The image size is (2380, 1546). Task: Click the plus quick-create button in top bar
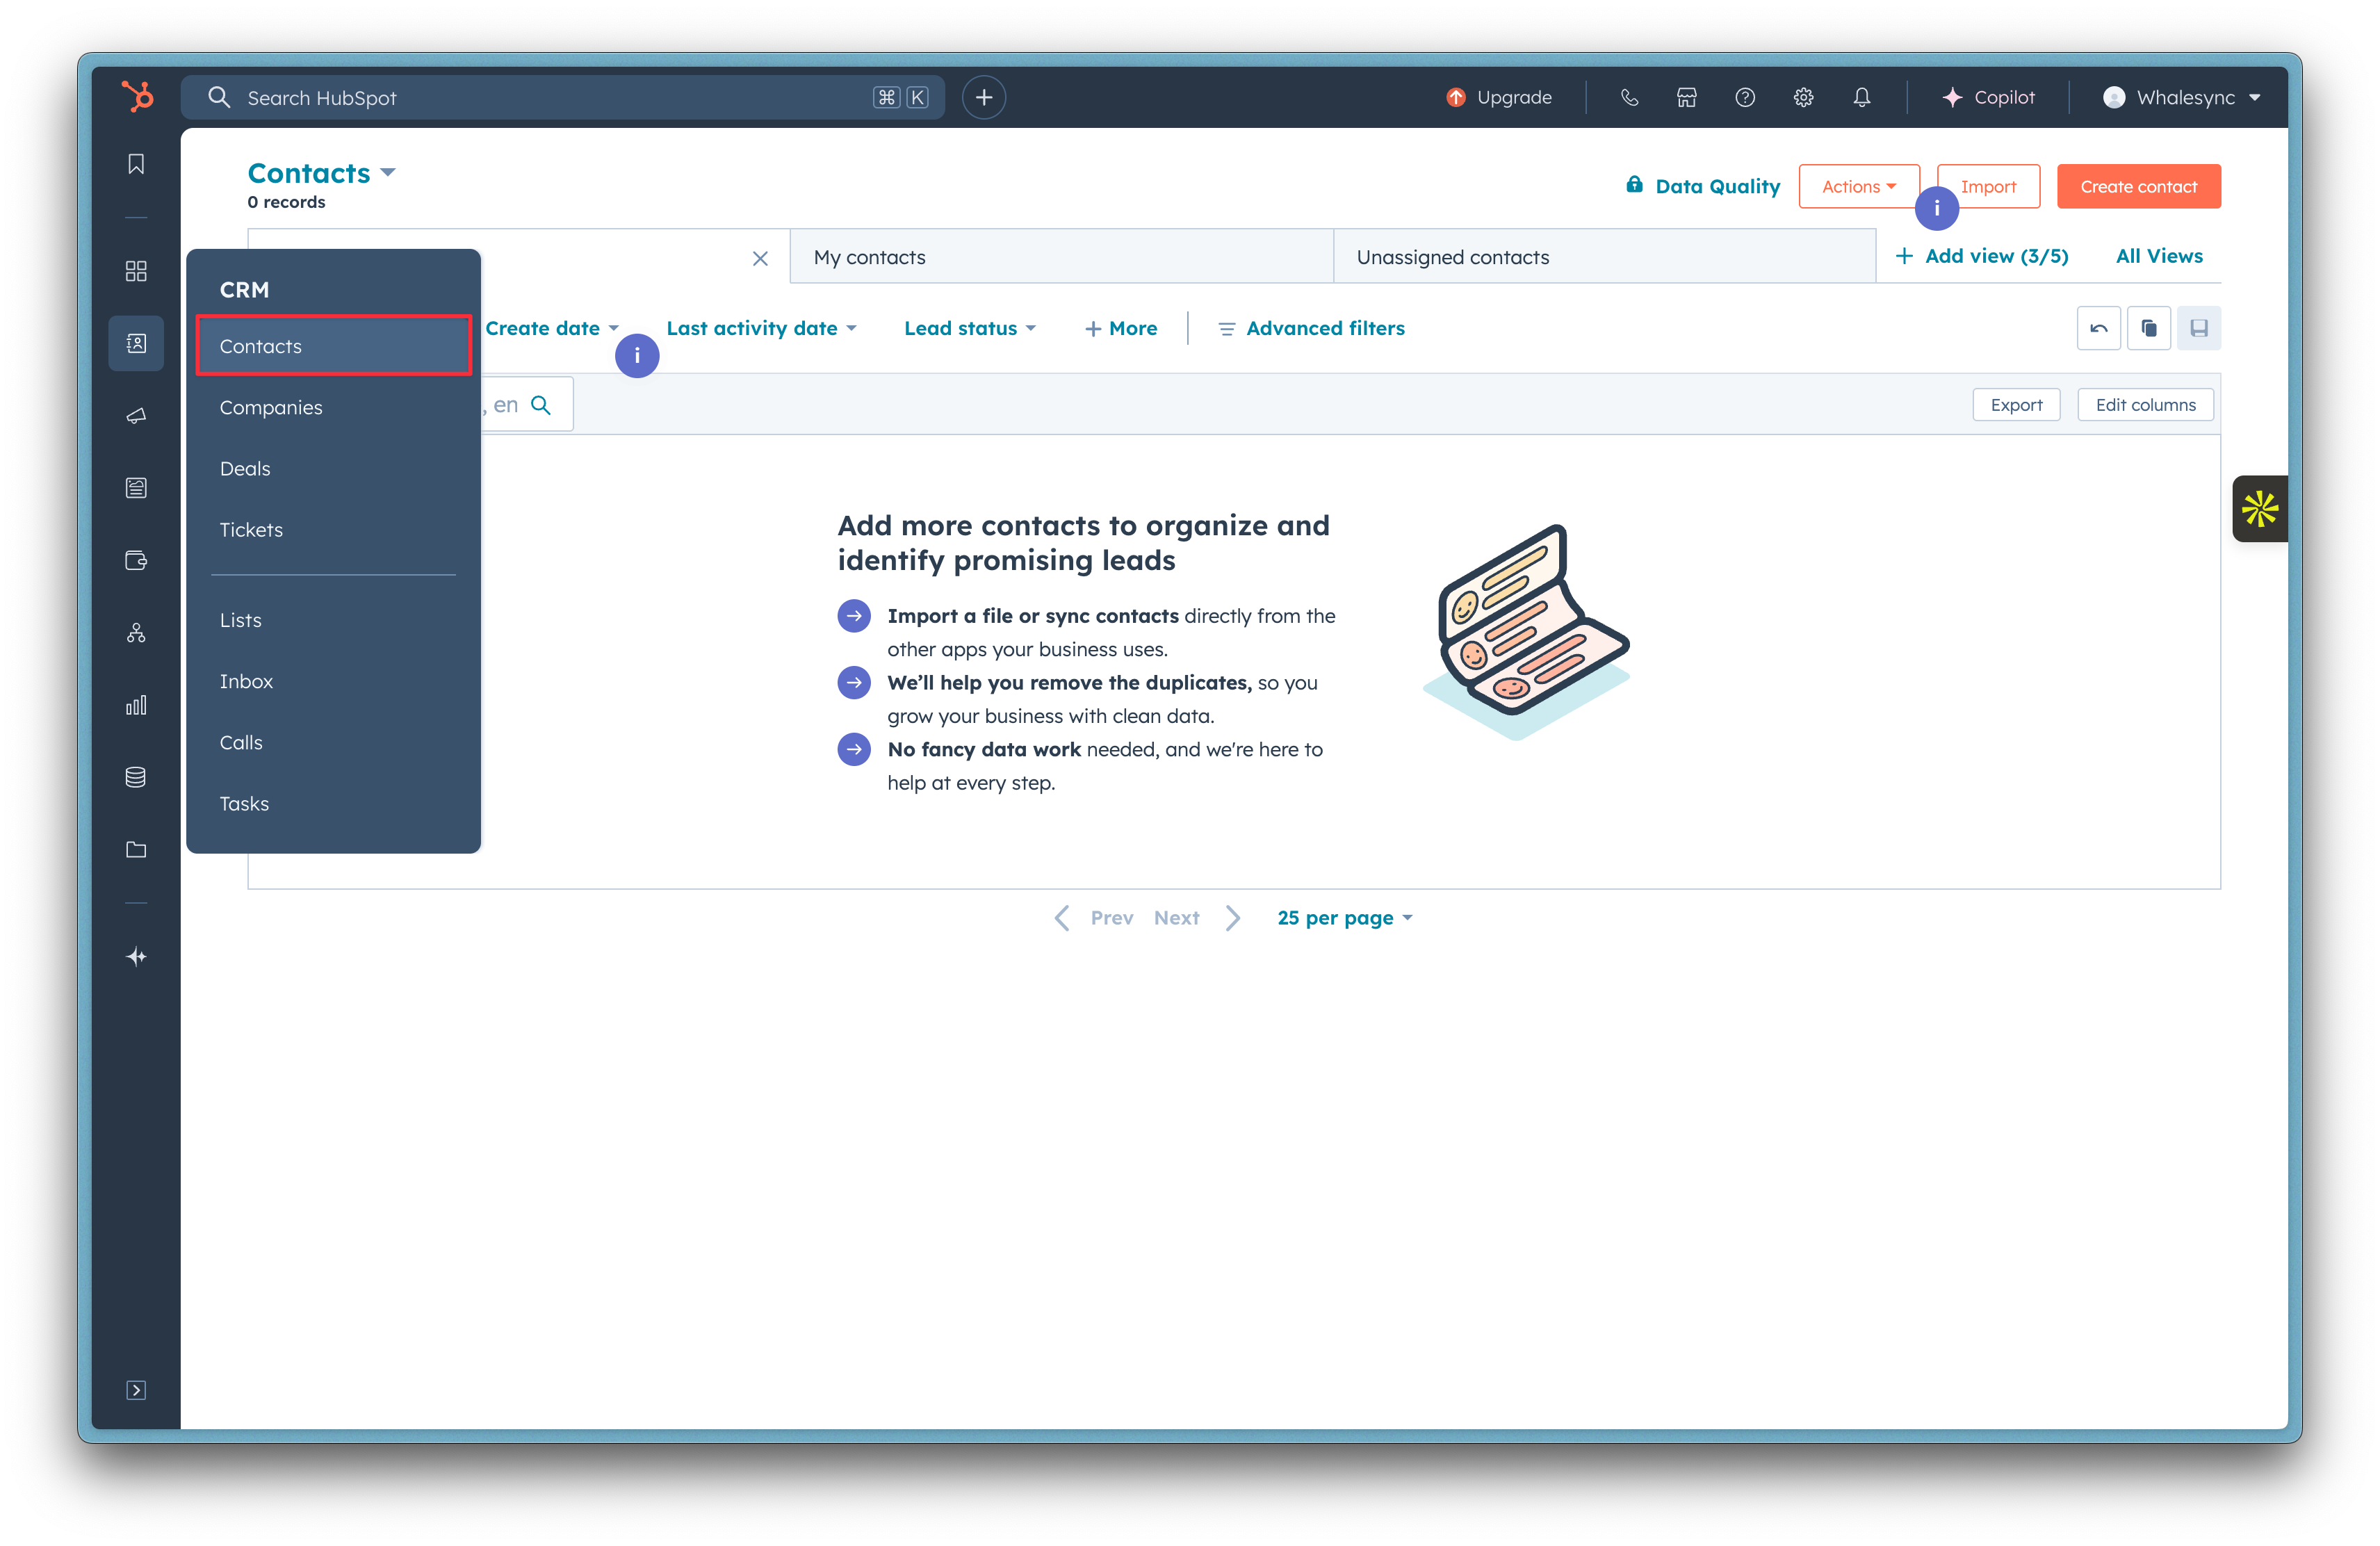pyautogui.click(x=984, y=97)
